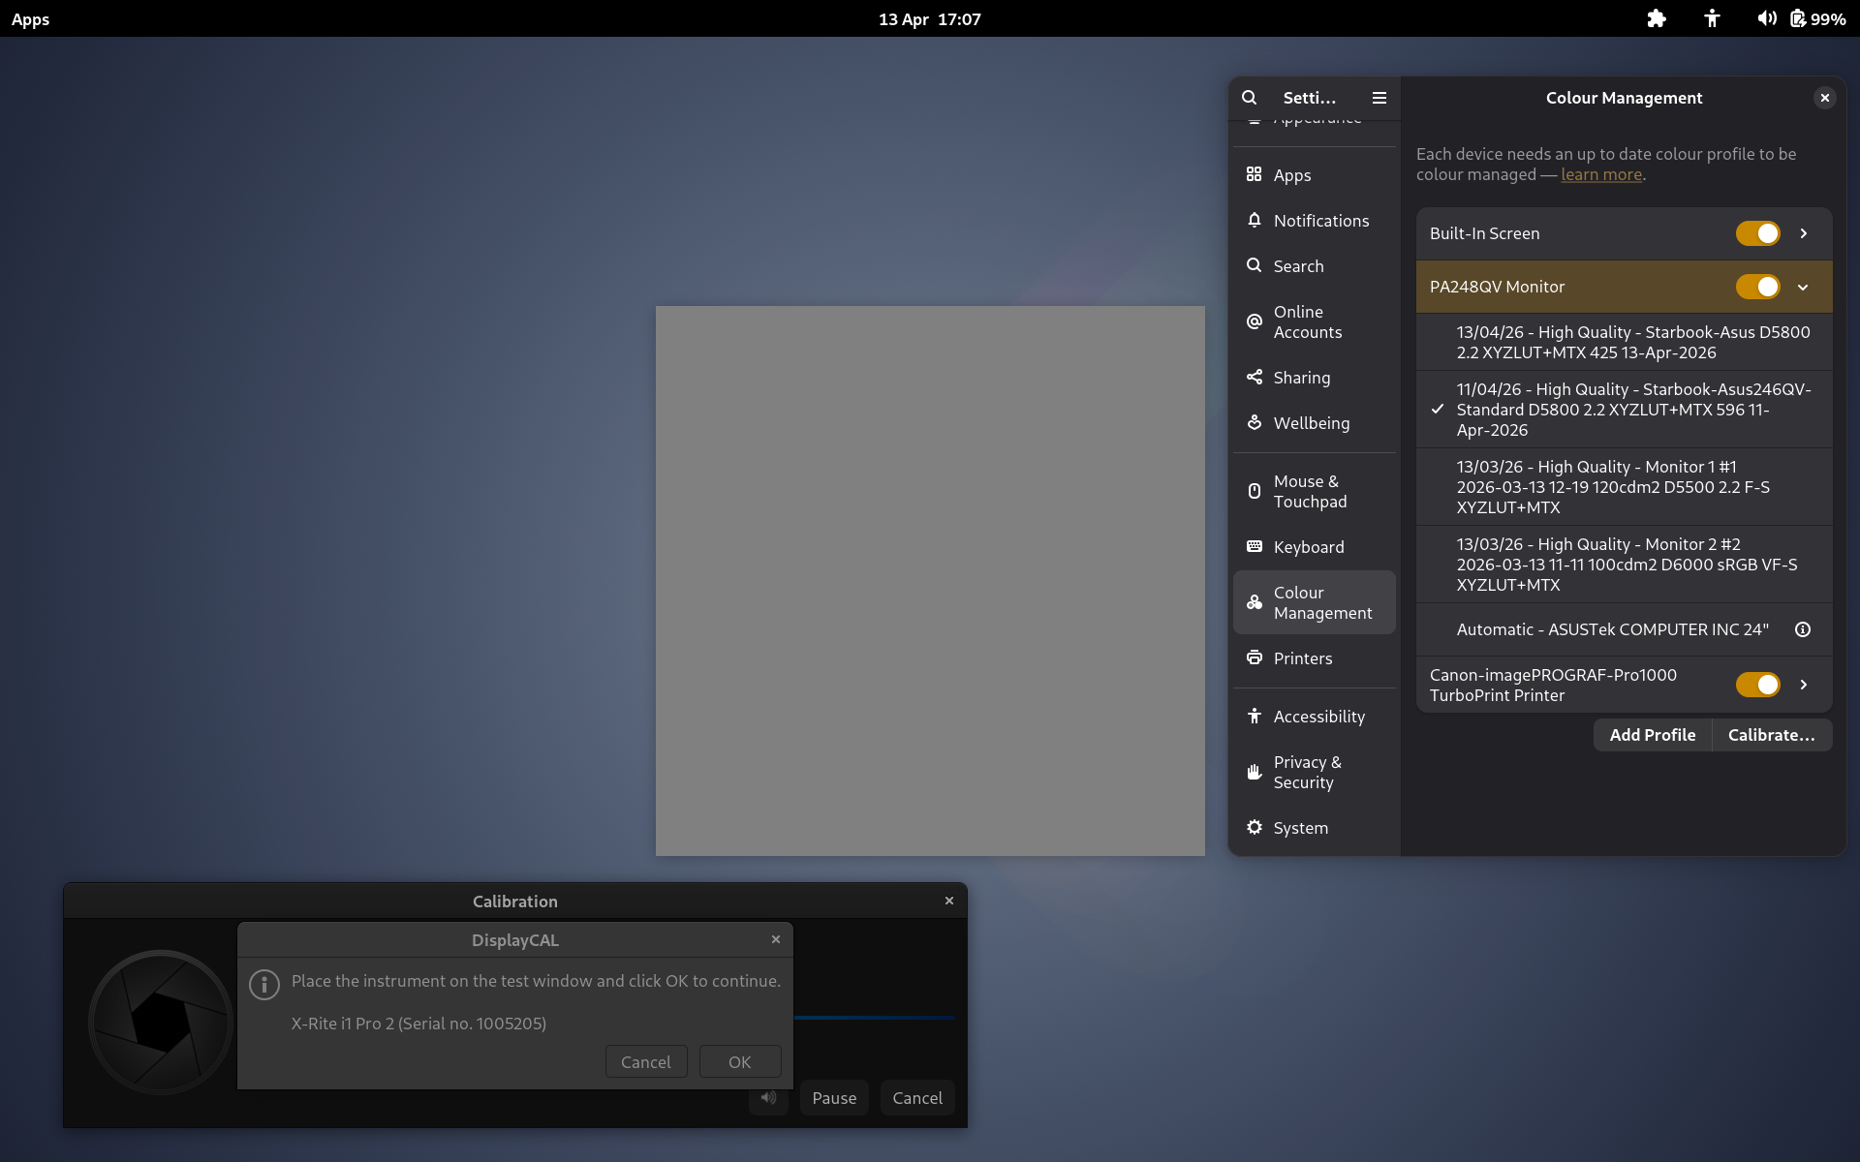Collapse the PA248QV Monitor profiles
Viewport: 1860px width, 1162px height.
[x=1804, y=287]
